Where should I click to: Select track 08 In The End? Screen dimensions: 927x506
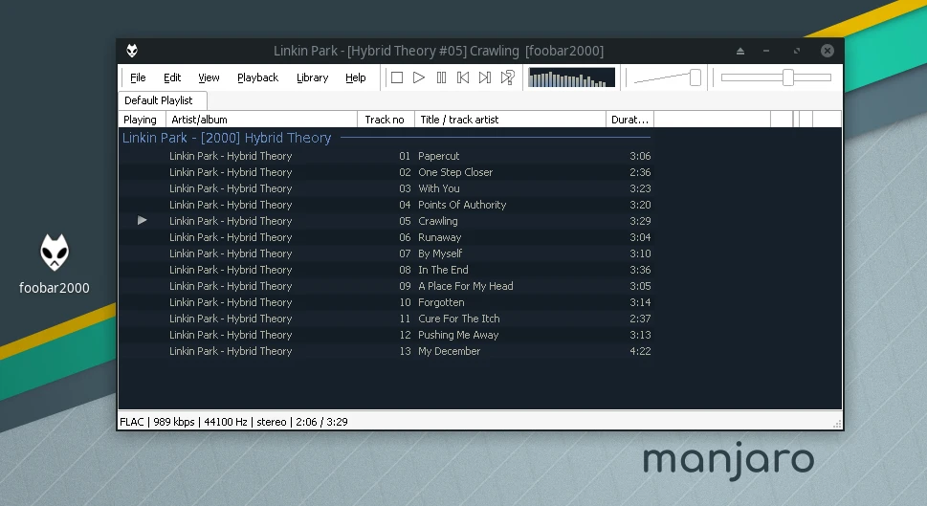click(x=386, y=270)
